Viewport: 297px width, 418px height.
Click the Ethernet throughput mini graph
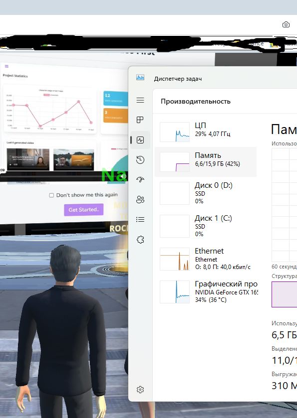tap(175, 259)
